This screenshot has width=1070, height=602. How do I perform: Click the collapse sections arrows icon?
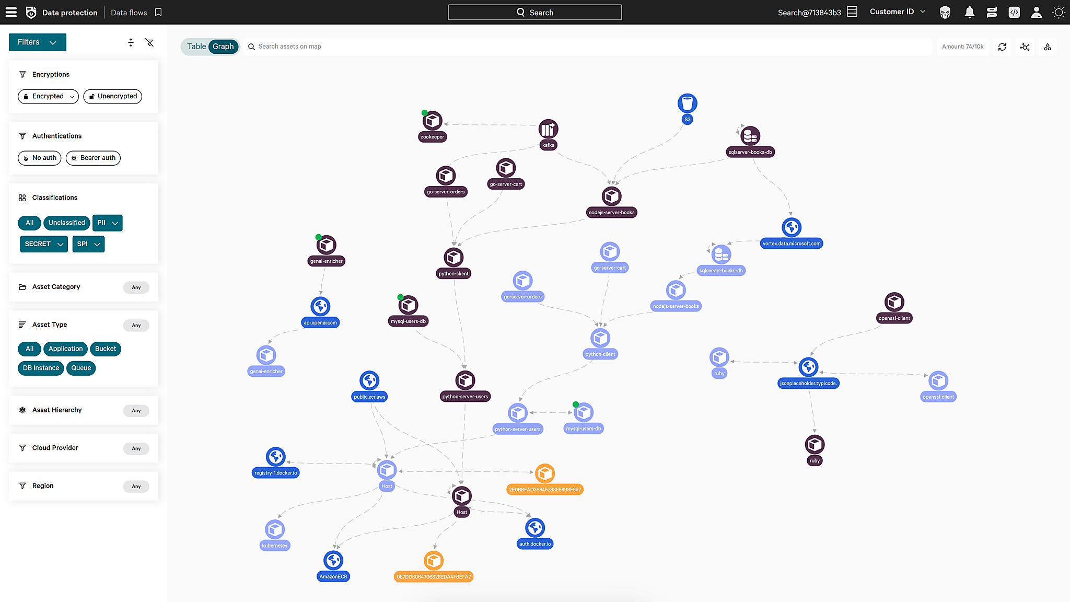[x=131, y=42]
